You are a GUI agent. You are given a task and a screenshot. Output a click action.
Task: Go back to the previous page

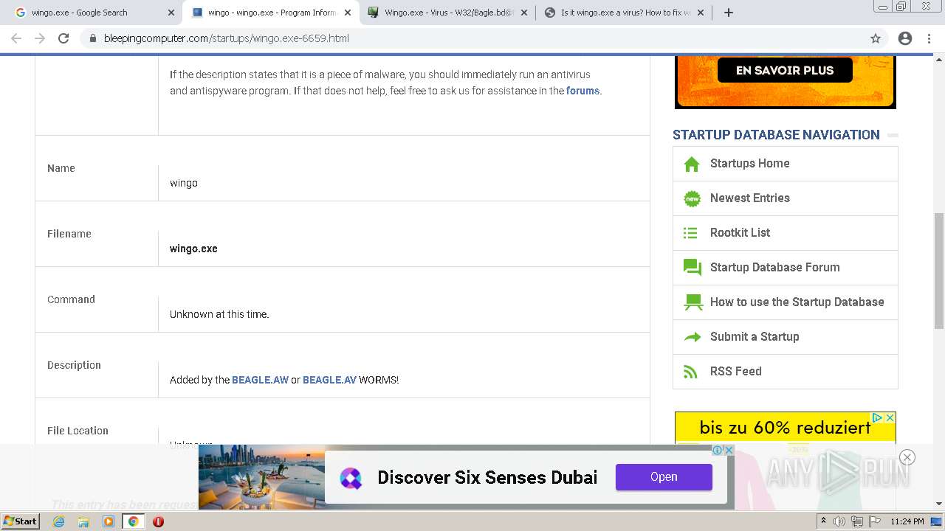tap(16, 38)
